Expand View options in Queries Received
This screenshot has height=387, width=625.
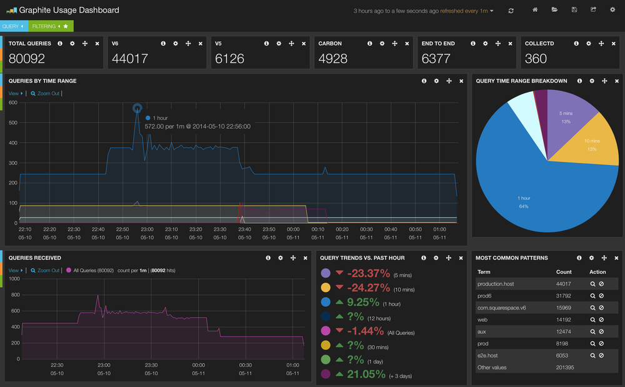tap(16, 270)
